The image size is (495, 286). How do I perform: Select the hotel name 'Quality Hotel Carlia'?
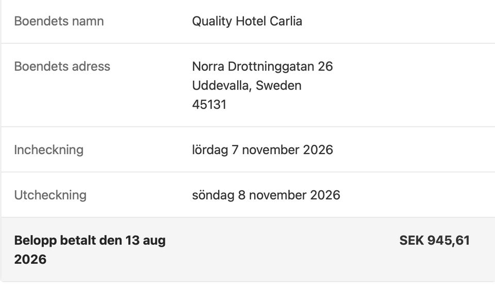tap(247, 21)
